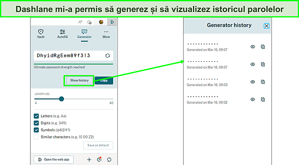Reveal the first password generated at 09:07

[x=253, y=47]
